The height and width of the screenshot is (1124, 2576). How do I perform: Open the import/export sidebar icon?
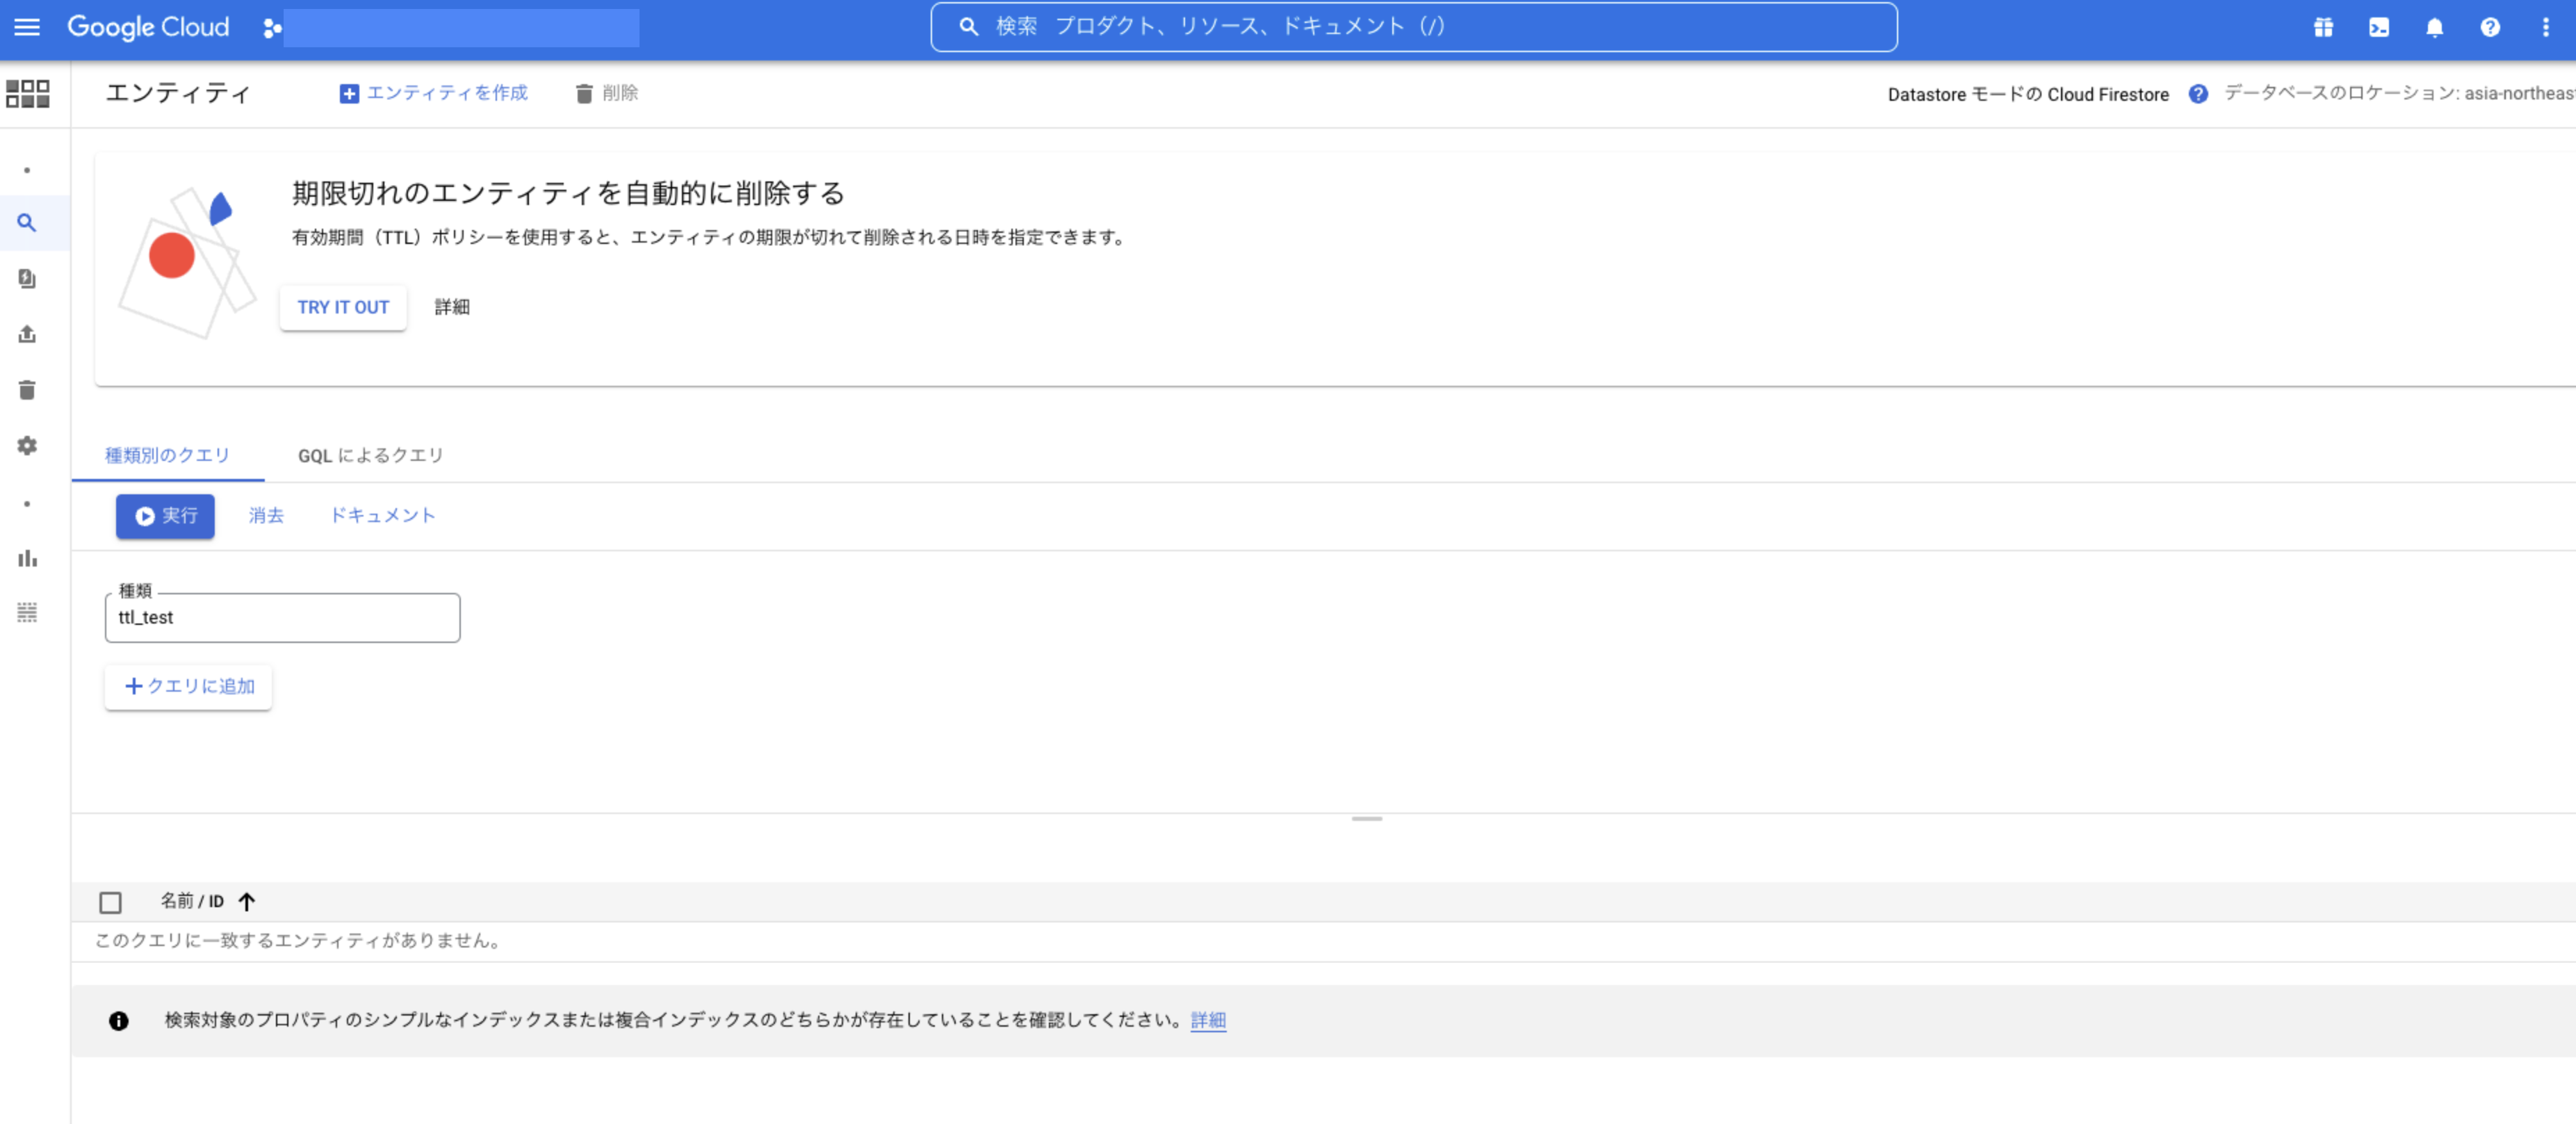pos(27,334)
